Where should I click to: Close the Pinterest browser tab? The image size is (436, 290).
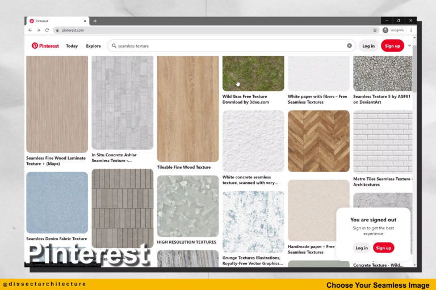(x=85, y=21)
